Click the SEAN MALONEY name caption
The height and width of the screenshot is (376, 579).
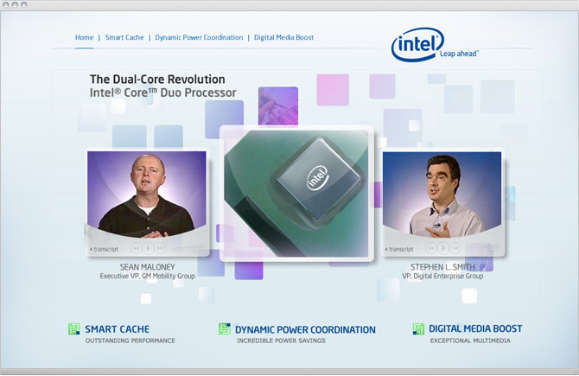[147, 267]
